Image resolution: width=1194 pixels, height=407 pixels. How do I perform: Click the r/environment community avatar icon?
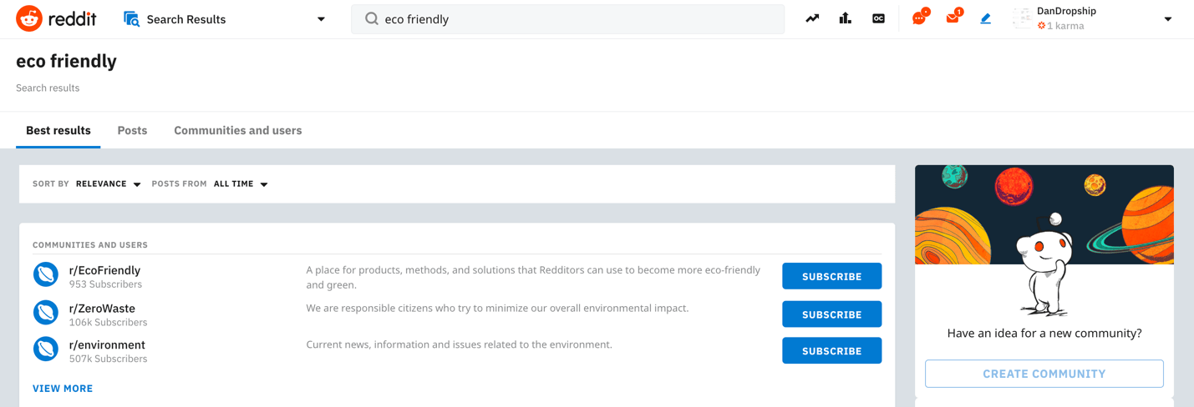(x=46, y=349)
